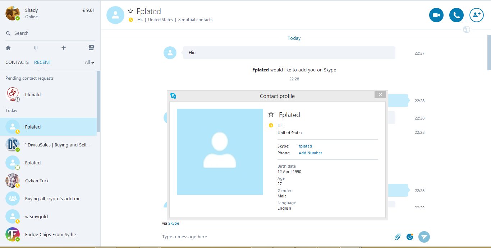Viewport: 491px width, 248px height.
Task: Star Fplated in Contact profile dialog
Action: [x=271, y=114]
